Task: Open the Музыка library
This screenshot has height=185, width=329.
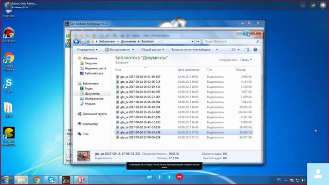Action: pyautogui.click(x=88, y=104)
